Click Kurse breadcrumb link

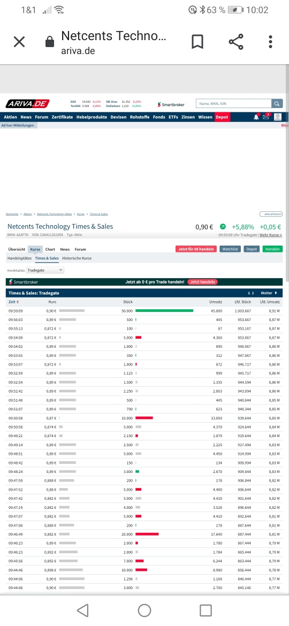[81, 214]
